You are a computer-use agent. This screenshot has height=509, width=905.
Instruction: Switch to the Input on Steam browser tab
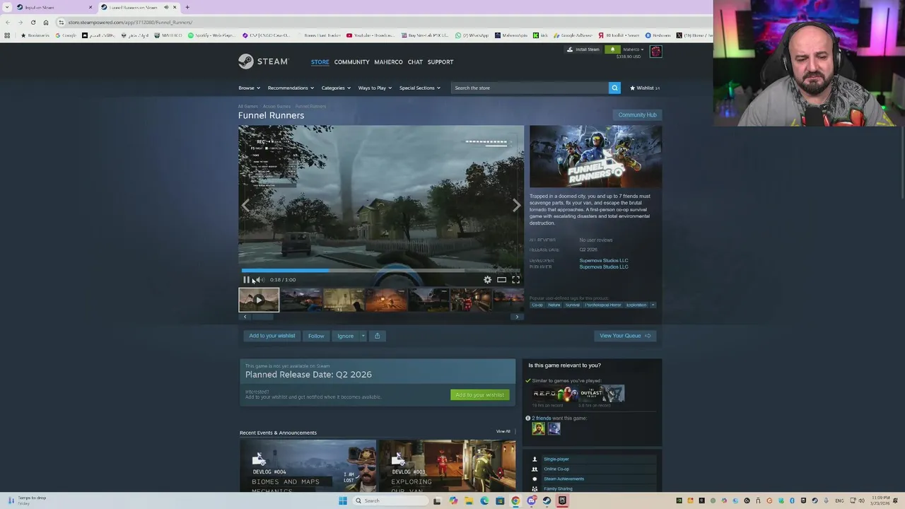click(x=54, y=7)
